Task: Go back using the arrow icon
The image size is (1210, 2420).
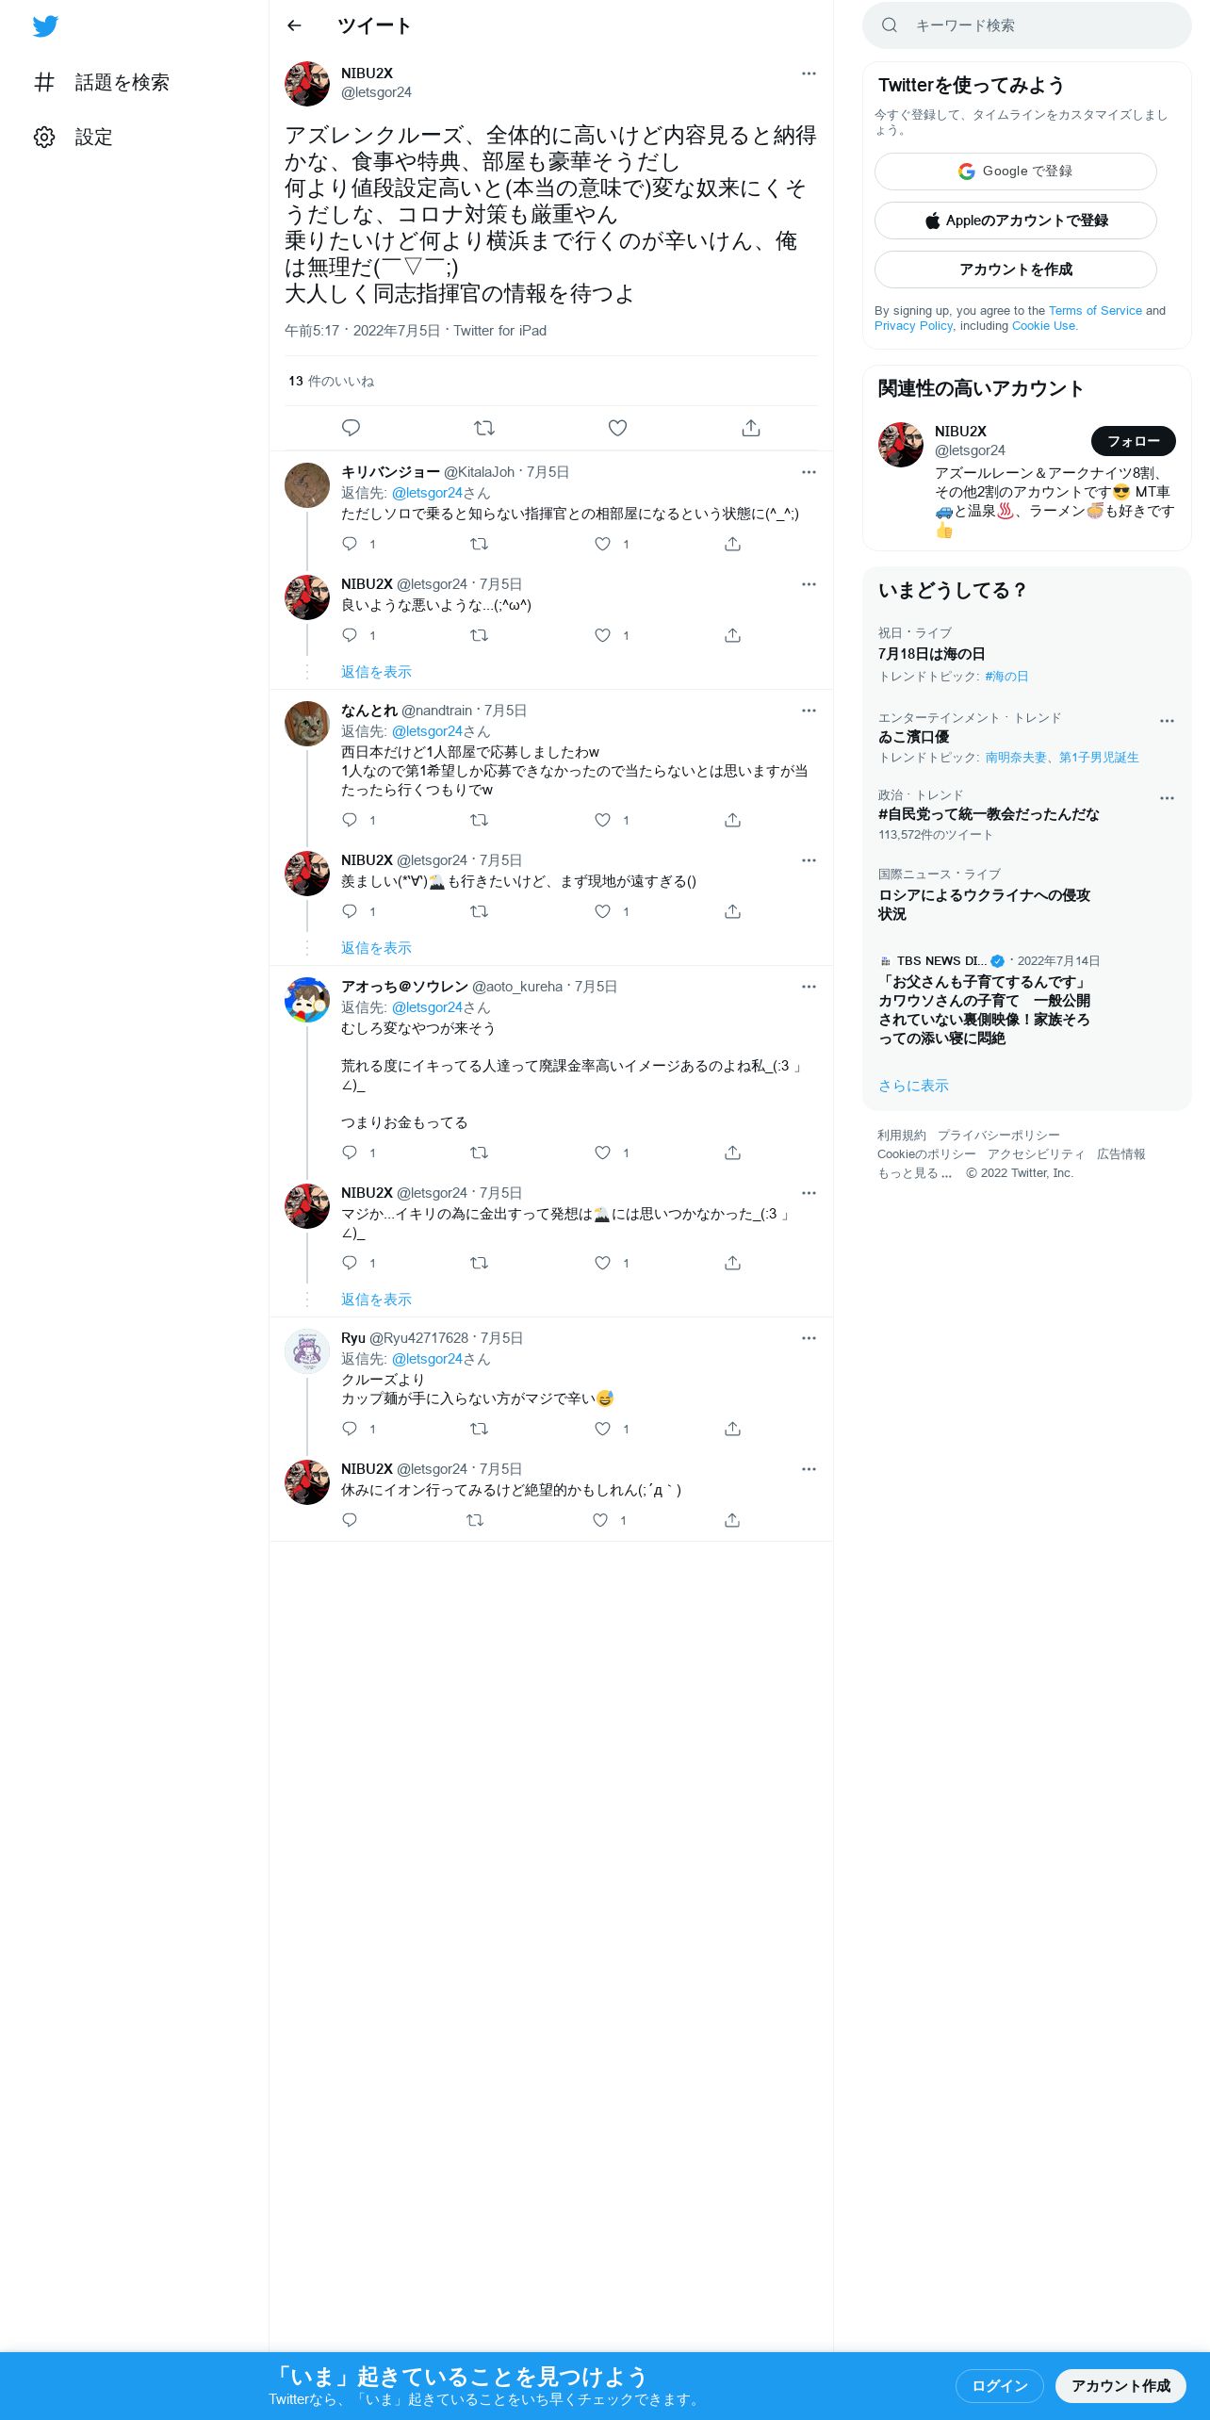Action: [x=294, y=25]
